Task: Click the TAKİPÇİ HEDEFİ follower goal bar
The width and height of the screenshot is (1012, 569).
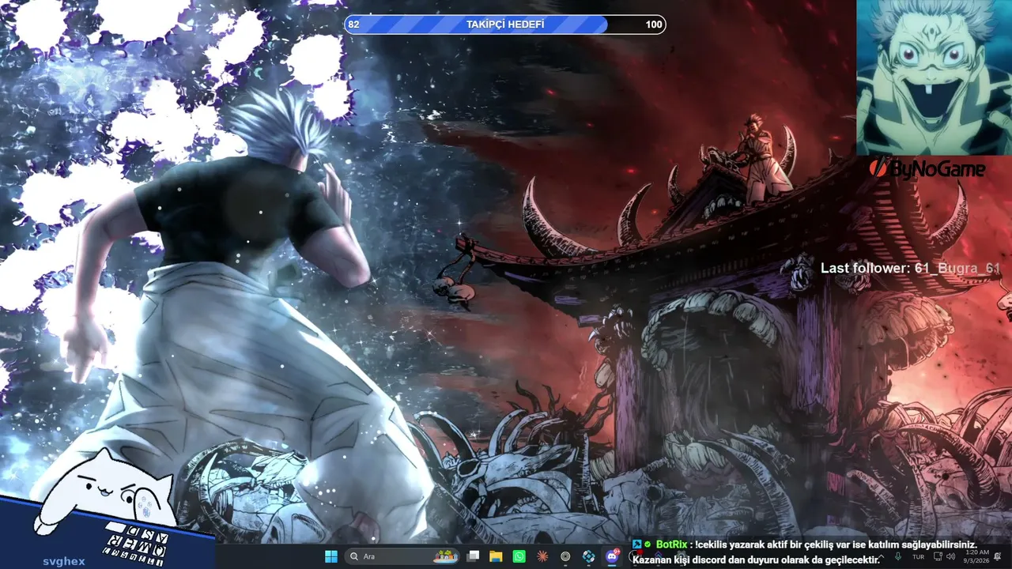Action: point(505,24)
